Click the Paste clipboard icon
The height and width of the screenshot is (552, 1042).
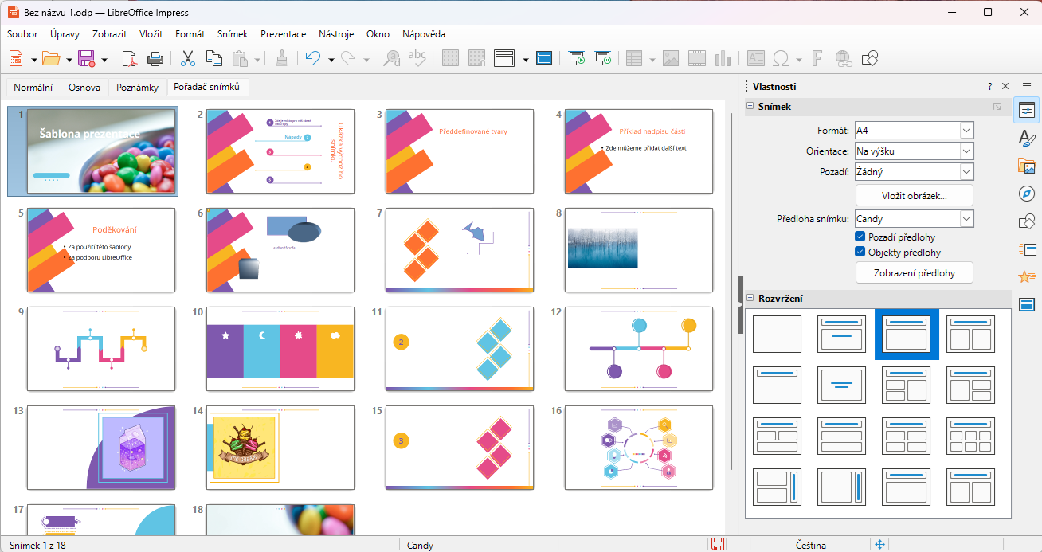click(240, 58)
